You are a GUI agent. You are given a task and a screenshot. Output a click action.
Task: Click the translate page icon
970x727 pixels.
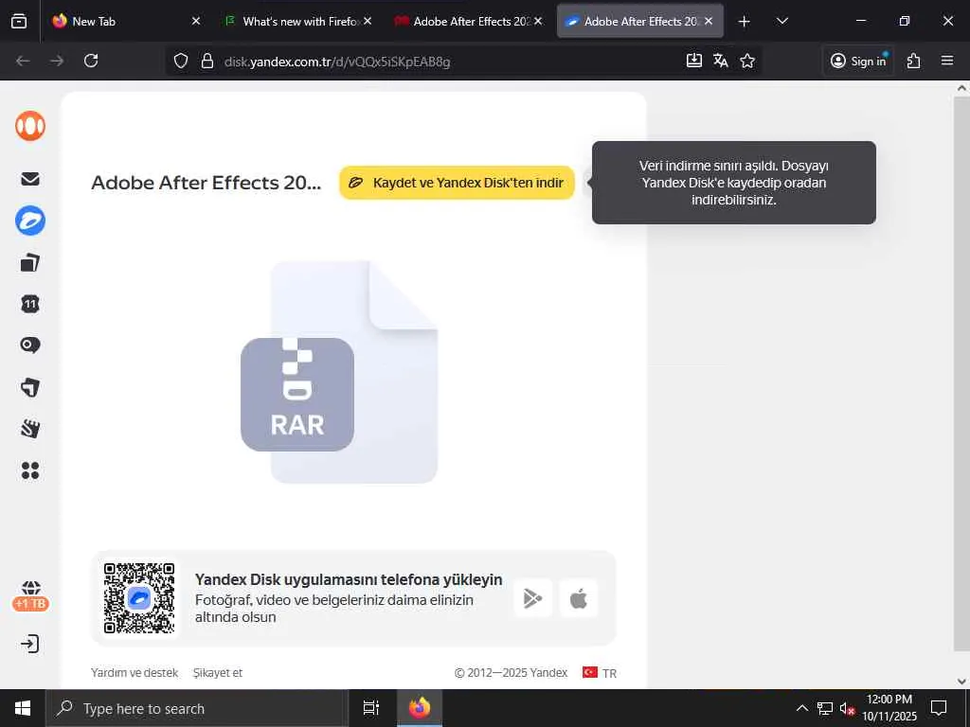tap(721, 61)
